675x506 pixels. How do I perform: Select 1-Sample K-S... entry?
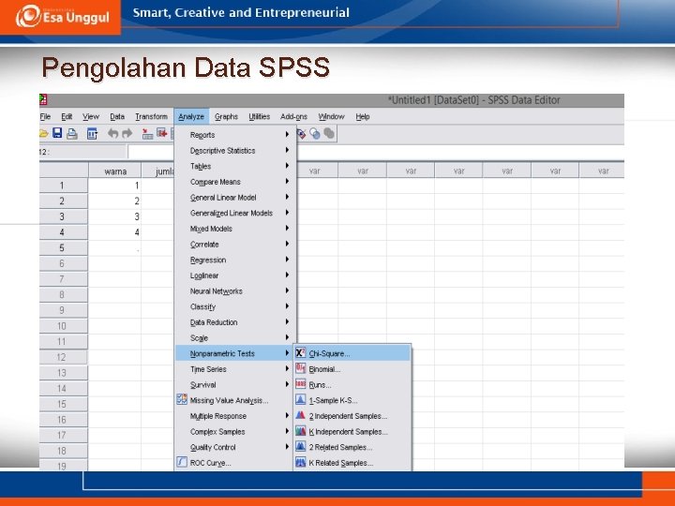352,400
